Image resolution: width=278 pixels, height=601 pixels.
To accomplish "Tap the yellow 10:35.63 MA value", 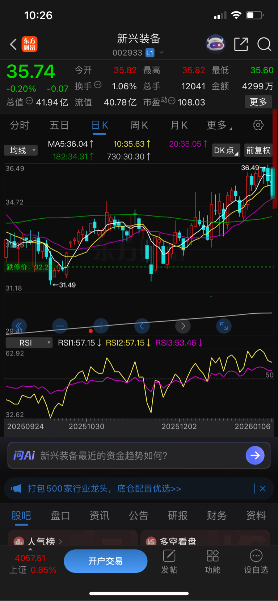I will pos(132,144).
